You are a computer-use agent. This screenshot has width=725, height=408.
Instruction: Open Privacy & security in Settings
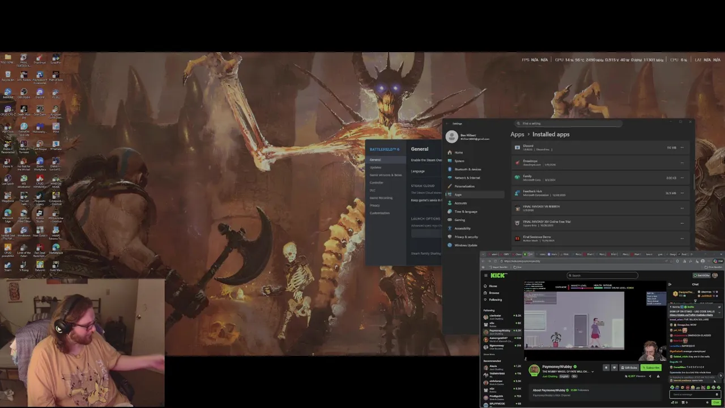tap(475, 237)
